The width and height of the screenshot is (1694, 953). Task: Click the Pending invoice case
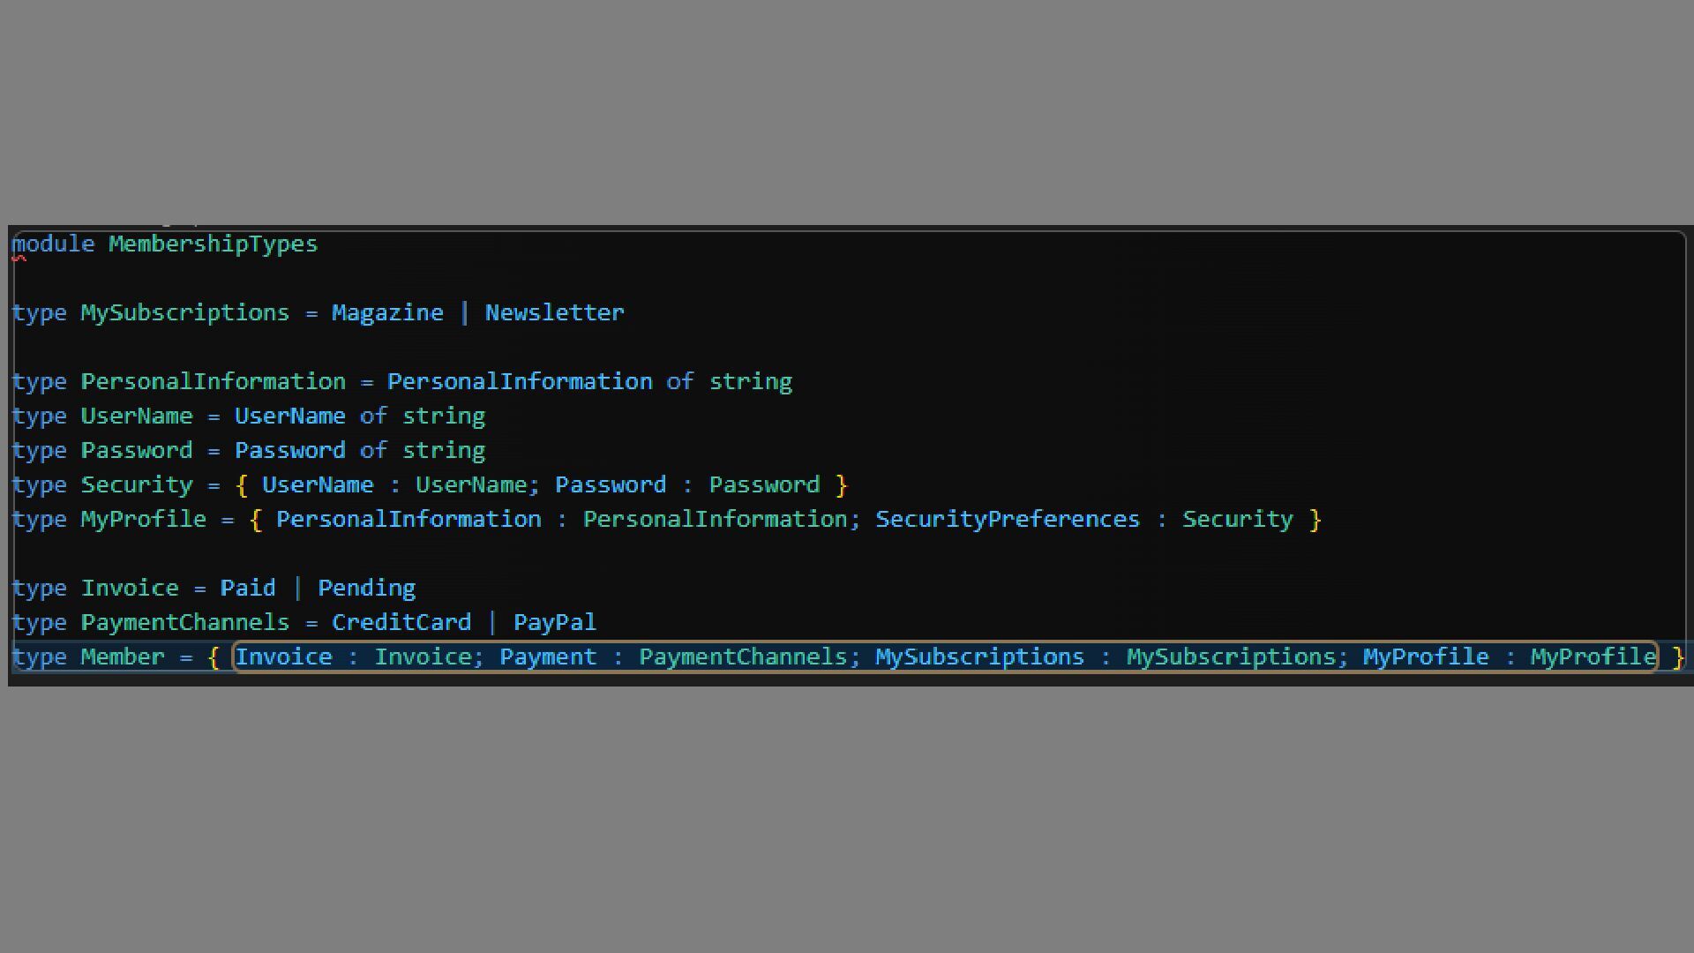pyautogui.click(x=366, y=588)
